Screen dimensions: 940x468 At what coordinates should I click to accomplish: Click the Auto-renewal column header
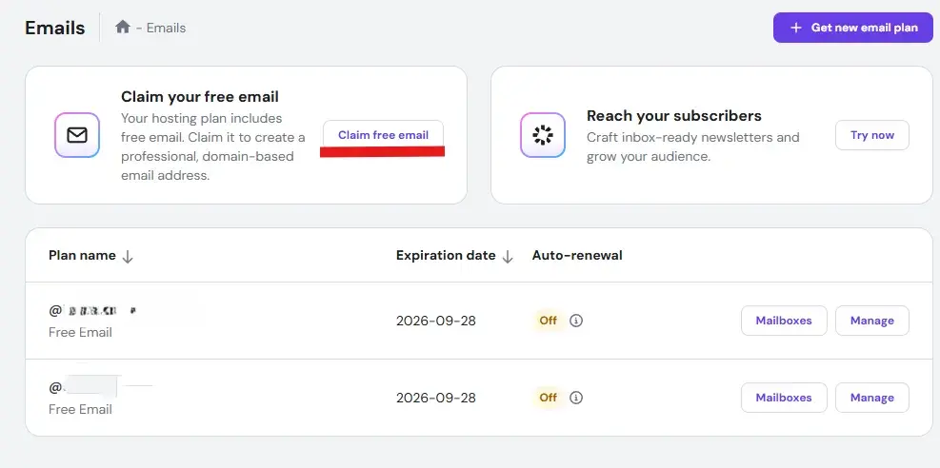point(577,255)
